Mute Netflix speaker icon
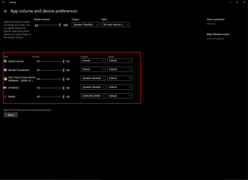The height and width of the screenshot is (180, 248). point(38,97)
